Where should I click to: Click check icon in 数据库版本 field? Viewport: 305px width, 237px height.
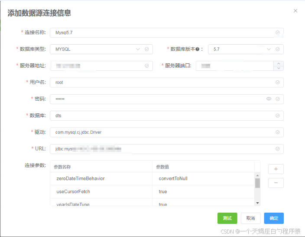278,49
